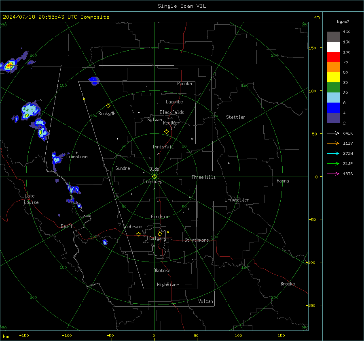The image size is (364, 341).
Task: Select the yellow diamond marker beside RockyMH
Action: (x=108, y=106)
